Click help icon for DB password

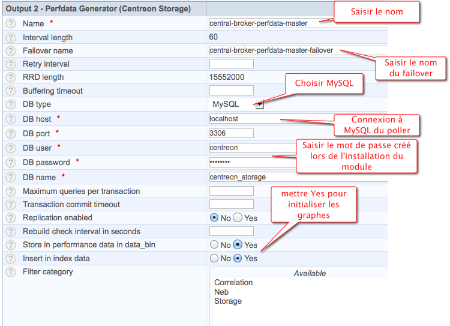click(11, 162)
